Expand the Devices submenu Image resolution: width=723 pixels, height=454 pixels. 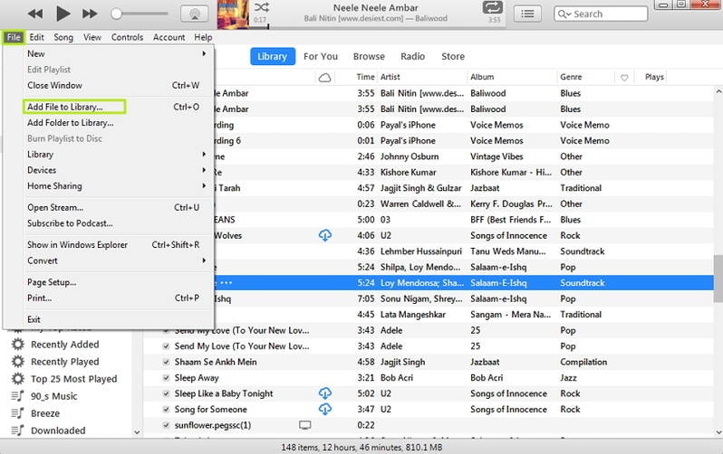(203, 170)
